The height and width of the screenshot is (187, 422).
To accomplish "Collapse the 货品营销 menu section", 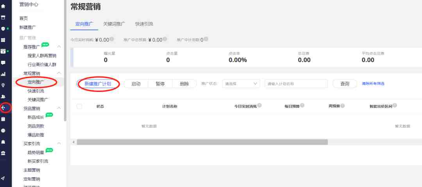I will point(59,108).
